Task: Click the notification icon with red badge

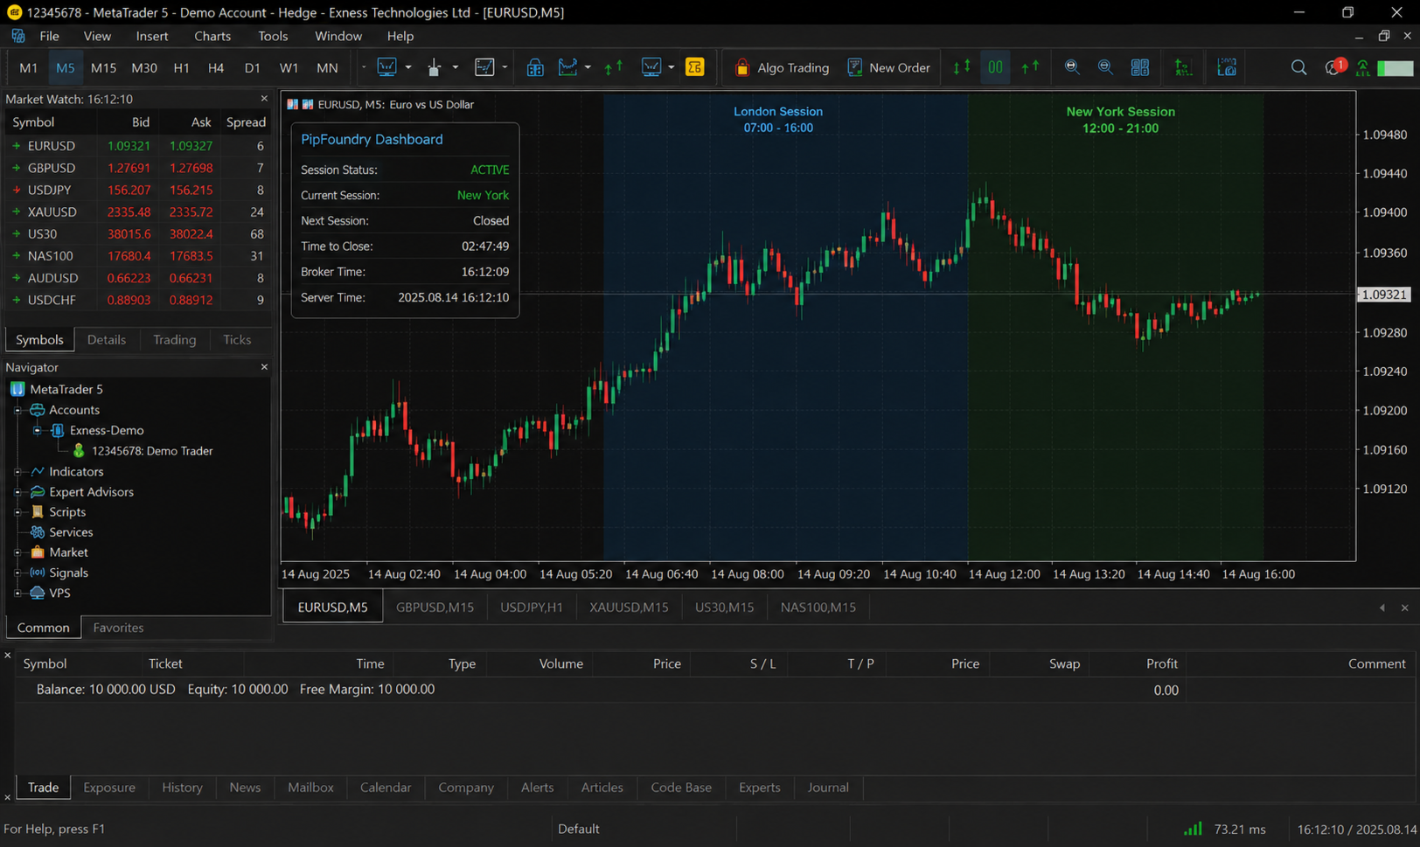Action: (1334, 67)
